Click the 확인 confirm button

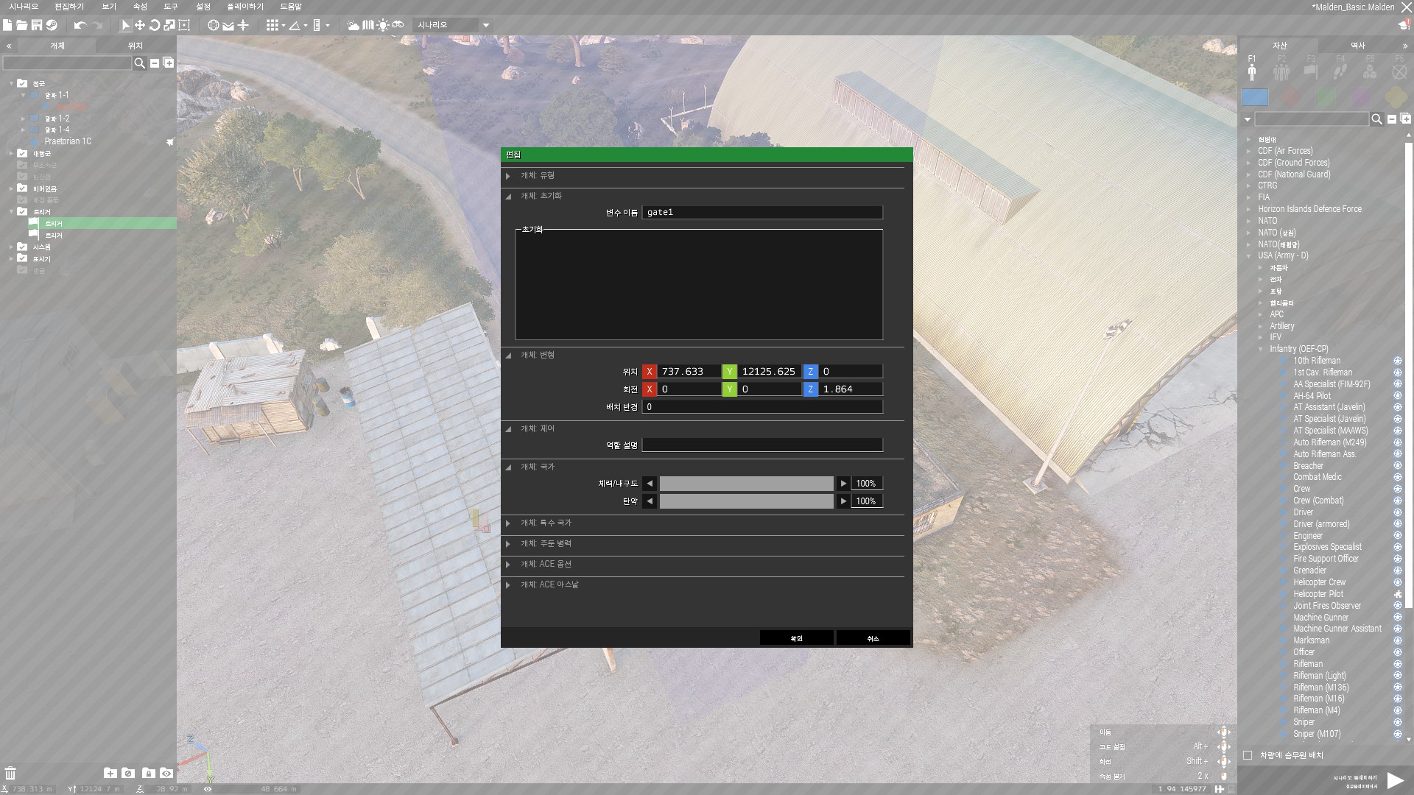[x=796, y=638]
